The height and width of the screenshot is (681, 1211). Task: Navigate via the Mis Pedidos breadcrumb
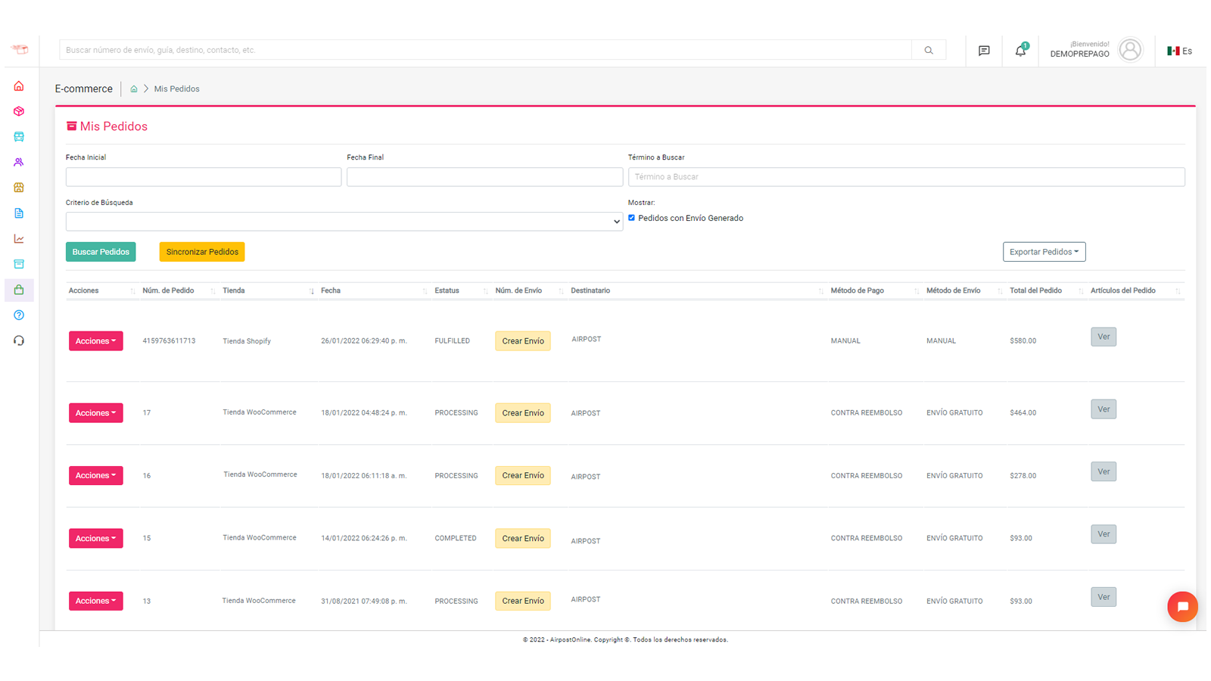pos(176,89)
